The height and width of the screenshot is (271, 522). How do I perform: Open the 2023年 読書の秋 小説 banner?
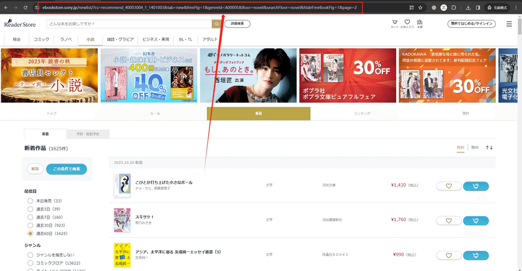[50, 76]
